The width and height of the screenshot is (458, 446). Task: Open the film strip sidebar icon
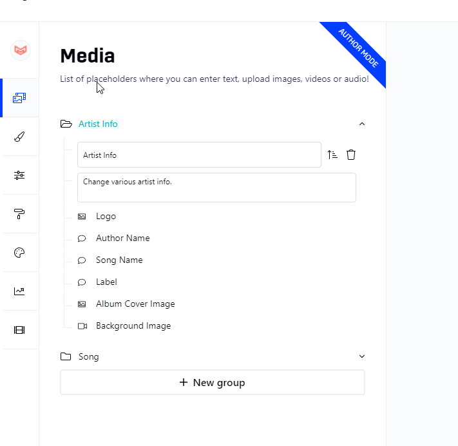coord(19,330)
